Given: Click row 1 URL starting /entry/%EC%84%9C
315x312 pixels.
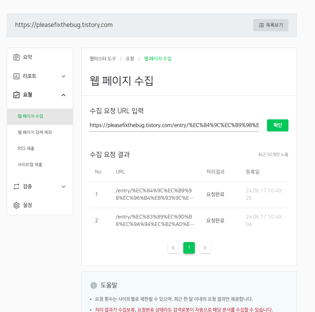Looking at the screenshot, I should pos(154,194).
